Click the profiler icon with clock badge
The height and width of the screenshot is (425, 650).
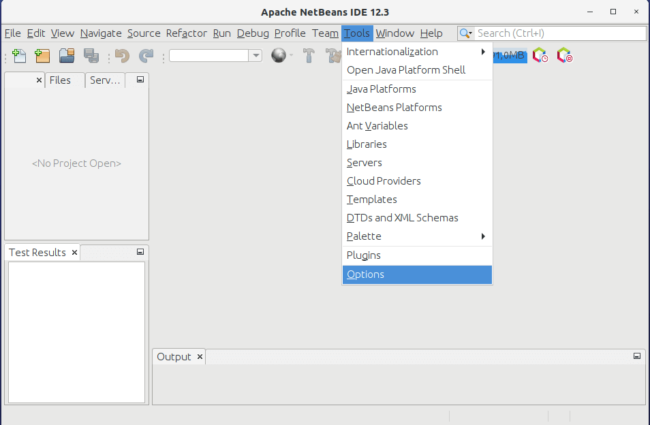540,55
